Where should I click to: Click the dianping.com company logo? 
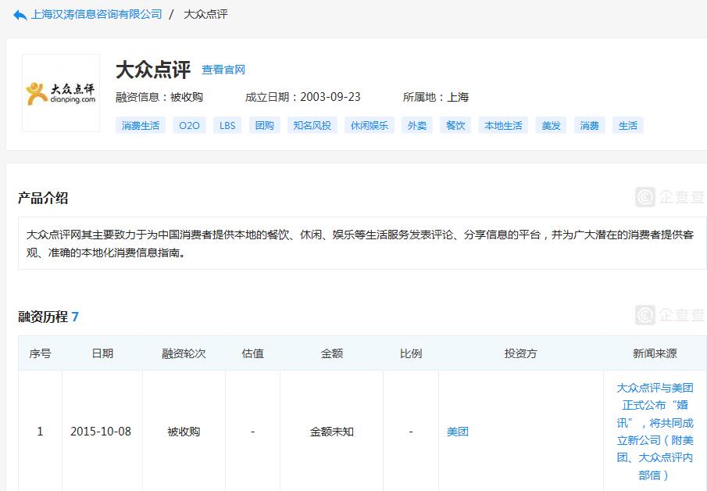pos(60,94)
